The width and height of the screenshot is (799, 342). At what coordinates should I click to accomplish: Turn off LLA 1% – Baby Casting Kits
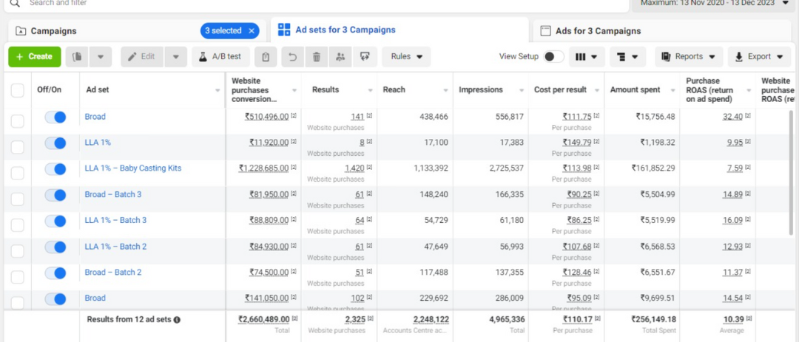click(x=55, y=169)
